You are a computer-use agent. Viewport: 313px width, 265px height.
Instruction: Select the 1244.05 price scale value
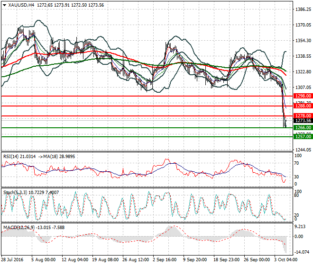(x=303, y=150)
